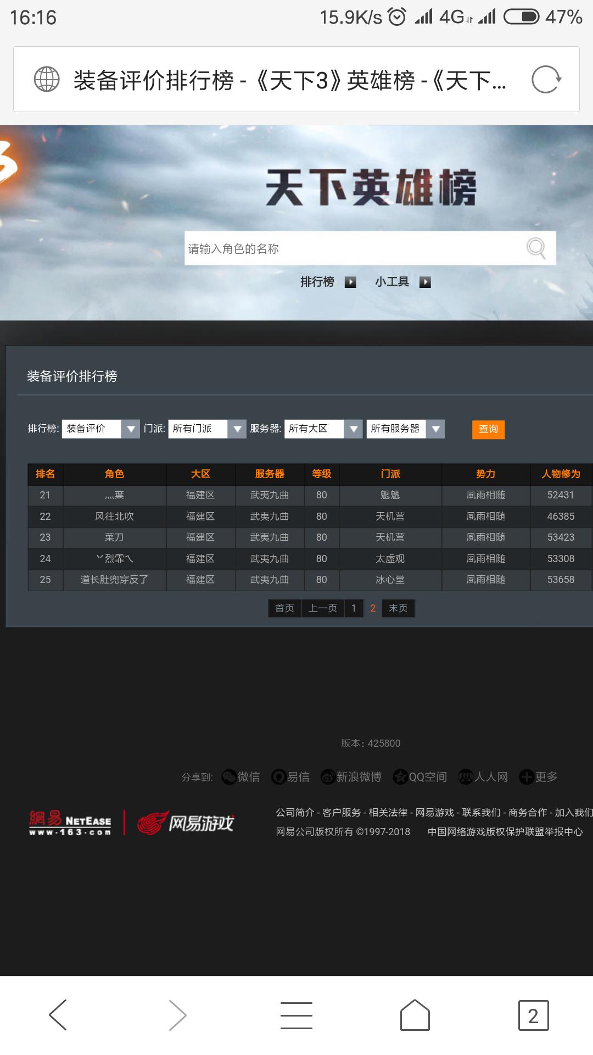Click the 更多 share plus icon
The width and height of the screenshot is (593, 1055).
tap(527, 776)
